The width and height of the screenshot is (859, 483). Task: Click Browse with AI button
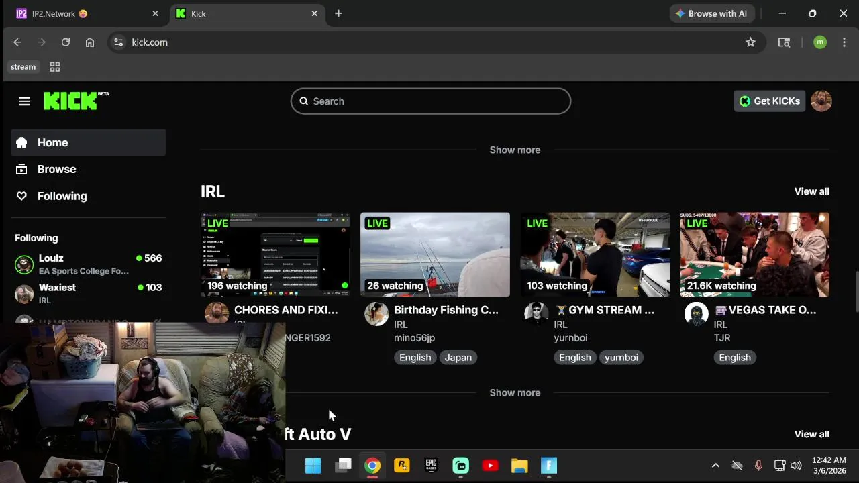pyautogui.click(x=712, y=13)
